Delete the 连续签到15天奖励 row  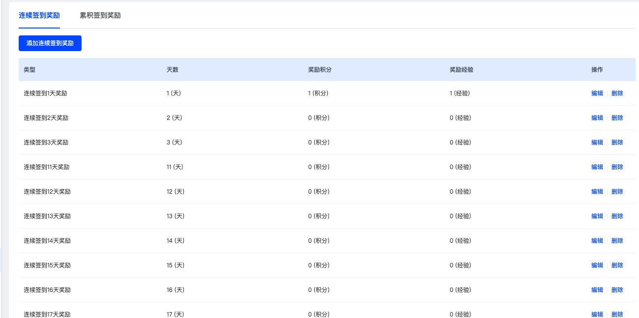(x=617, y=265)
